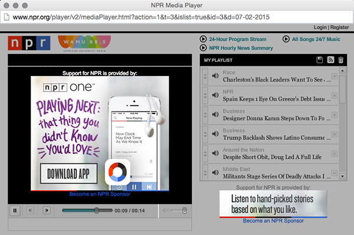Click the NPR logo
The image size is (354, 235).
point(29,43)
